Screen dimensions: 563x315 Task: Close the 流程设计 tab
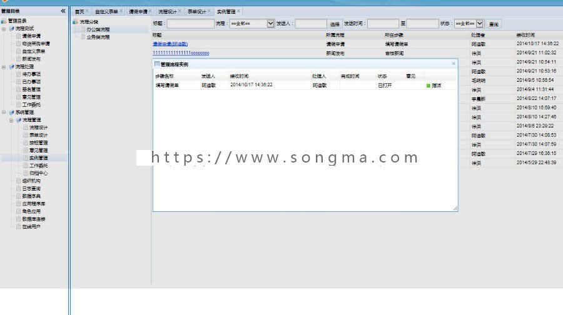[x=180, y=11]
